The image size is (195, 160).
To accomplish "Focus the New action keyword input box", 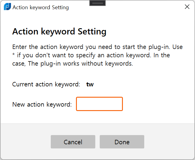I will pos(99,104).
